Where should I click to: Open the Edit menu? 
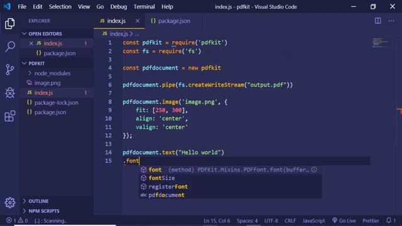point(38,7)
